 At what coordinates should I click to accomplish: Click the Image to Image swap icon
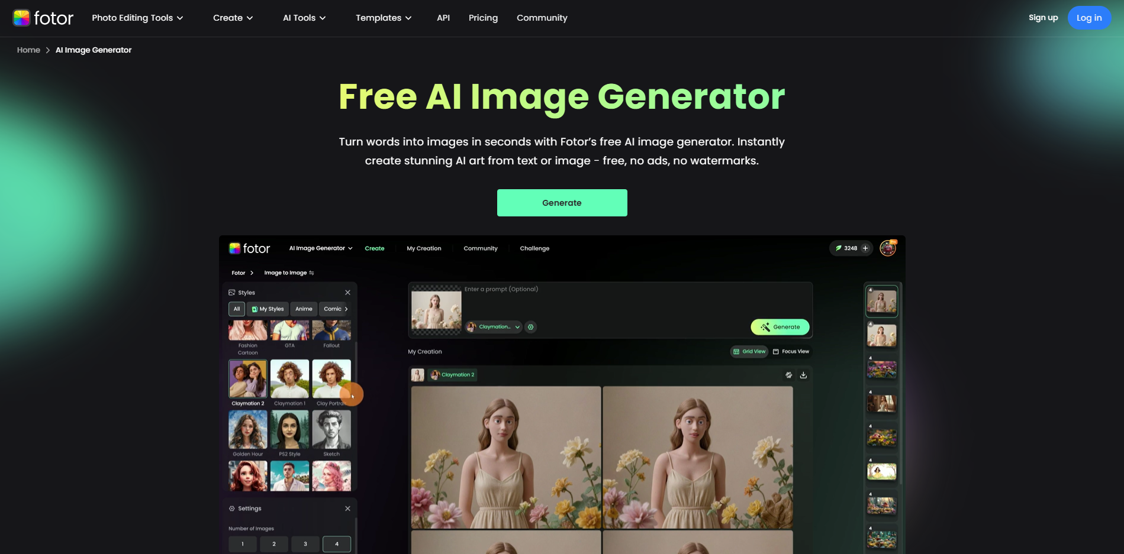[311, 273]
